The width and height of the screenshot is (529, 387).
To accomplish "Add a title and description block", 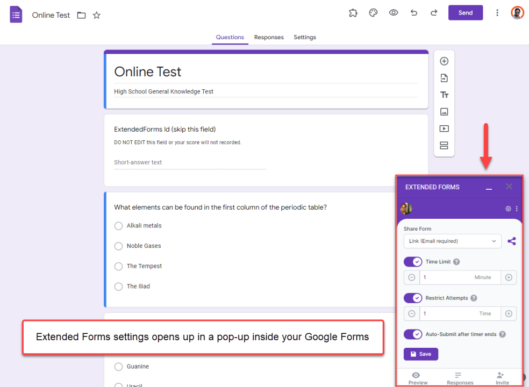I will 444,95.
